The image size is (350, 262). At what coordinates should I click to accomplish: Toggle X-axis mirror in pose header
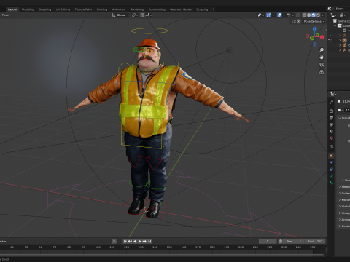click(299, 21)
